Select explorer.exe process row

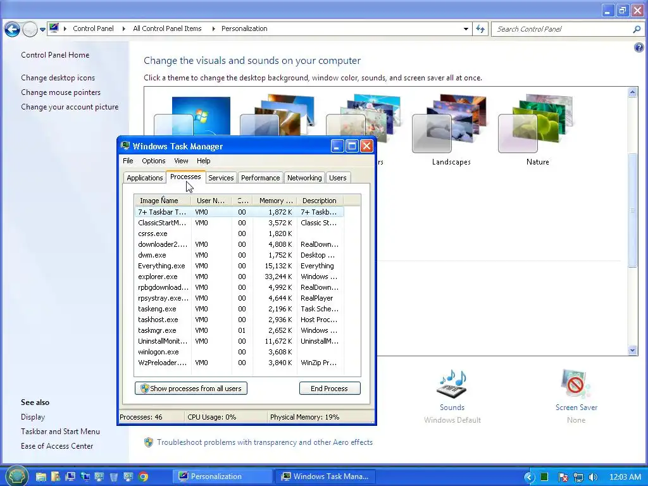(239, 277)
